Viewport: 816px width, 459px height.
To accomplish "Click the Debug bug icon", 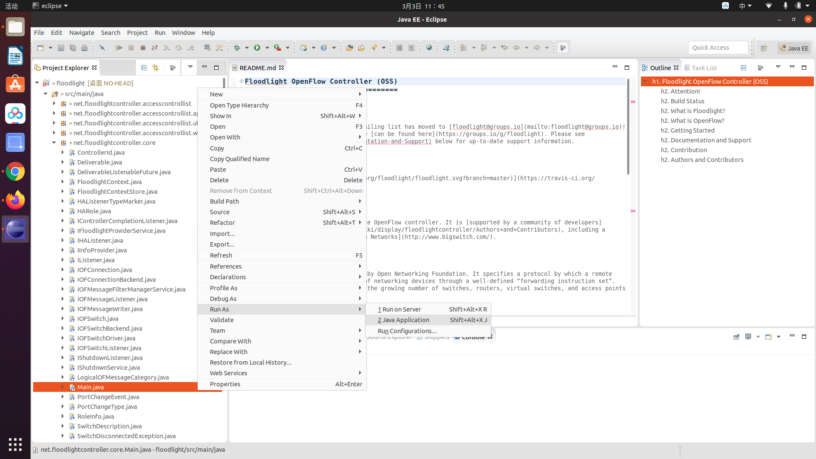I will point(237,48).
